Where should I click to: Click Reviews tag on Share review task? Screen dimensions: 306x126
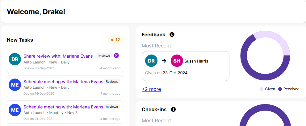click(103, 56)
